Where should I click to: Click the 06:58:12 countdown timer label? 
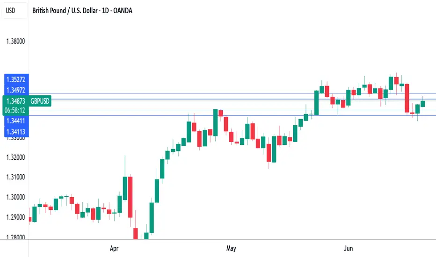coord(15,110)
